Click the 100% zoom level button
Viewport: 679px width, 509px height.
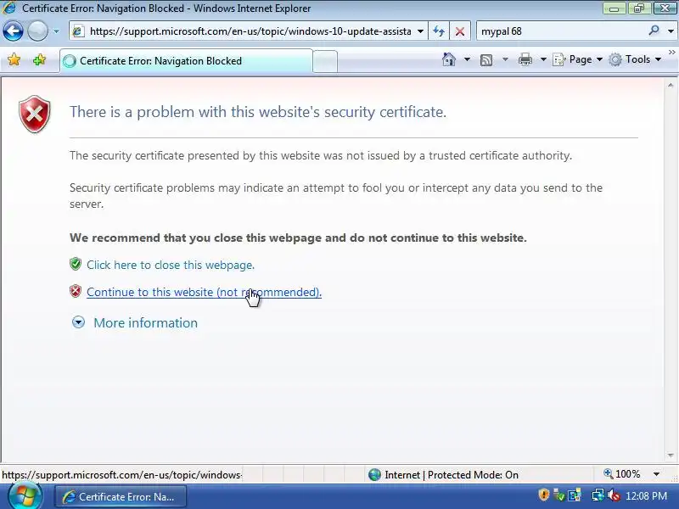622,474
